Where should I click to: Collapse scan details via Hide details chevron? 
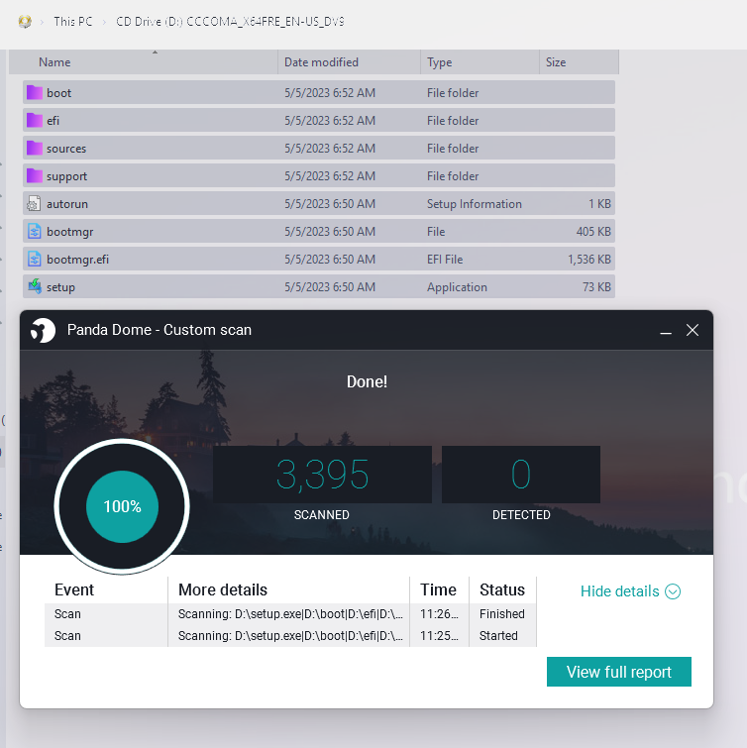coord(673,591)
